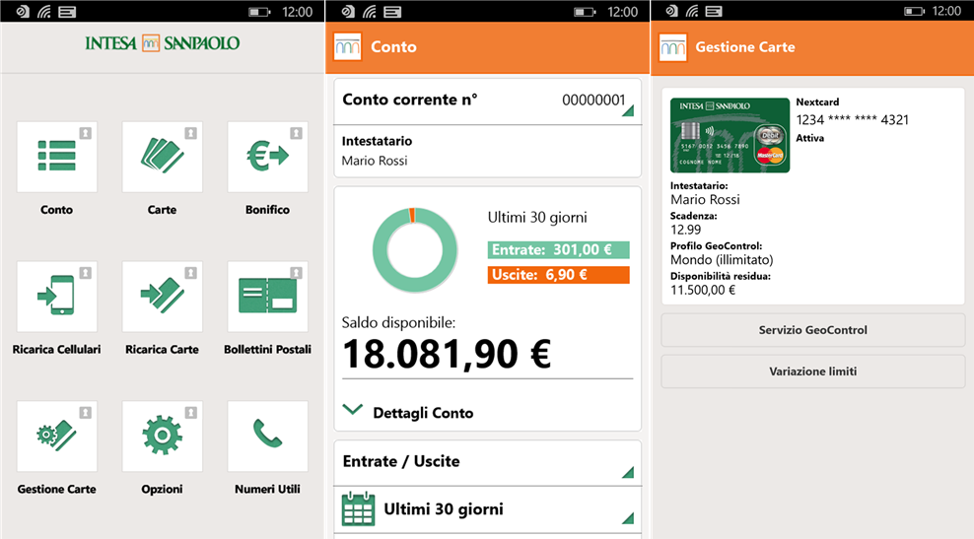Click the clock on Gestione Carte status bar
The width and height of the screenshot is (974, 539).
click(946, 11)
